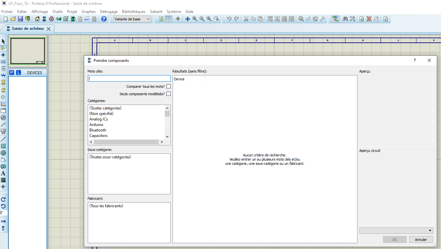This screenshot has height=249, width=441.
Task: Click the 'Mots clés' input field
Action: (x=129, y=78)
